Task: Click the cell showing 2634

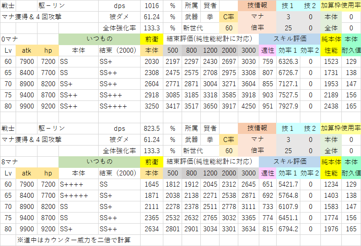Action: point(152,229)
